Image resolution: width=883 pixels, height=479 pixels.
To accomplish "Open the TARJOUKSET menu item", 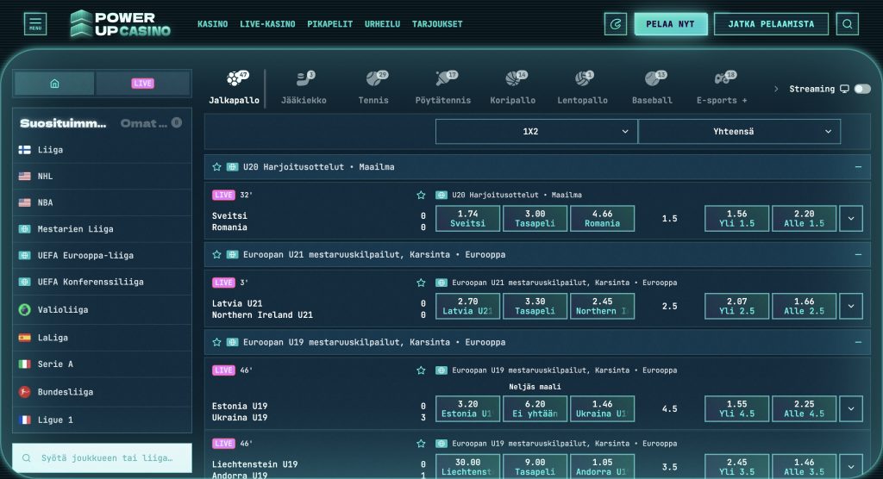I will tap(437, 24).
